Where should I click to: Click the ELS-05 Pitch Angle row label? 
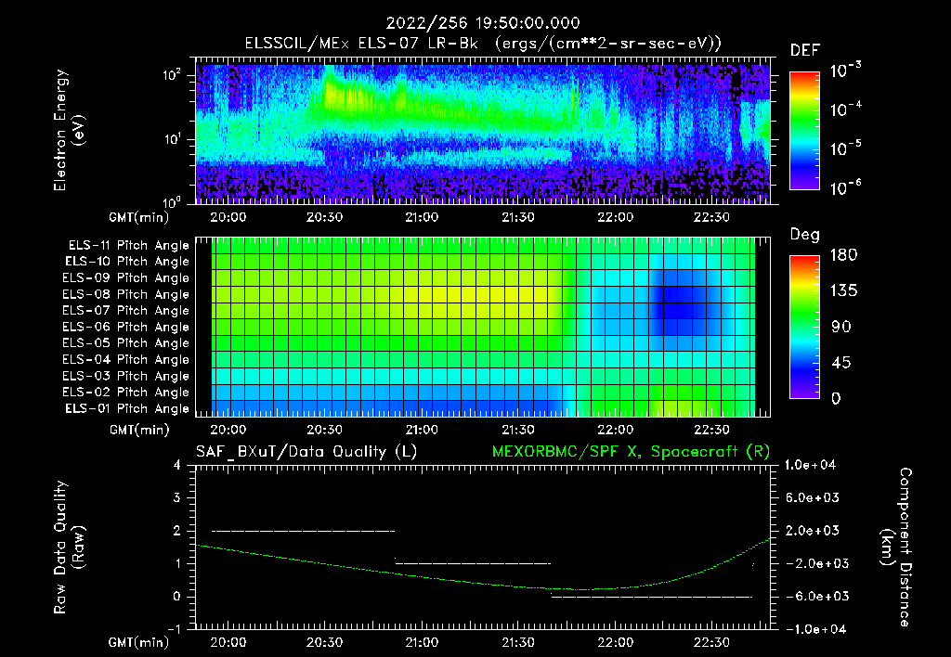126,343
